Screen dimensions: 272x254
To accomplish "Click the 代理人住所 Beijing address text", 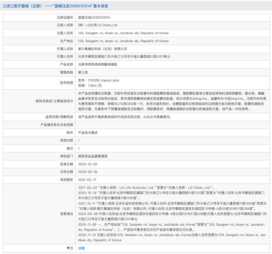I will pos(124,56).
